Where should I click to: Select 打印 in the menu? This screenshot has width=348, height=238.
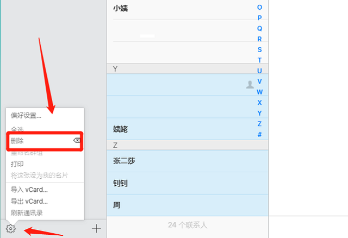coord(17,164)
